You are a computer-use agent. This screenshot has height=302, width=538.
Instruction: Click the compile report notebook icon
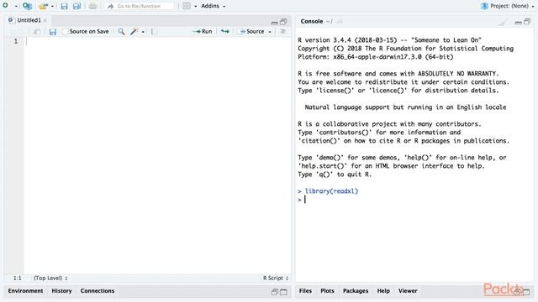coord(155,32)
